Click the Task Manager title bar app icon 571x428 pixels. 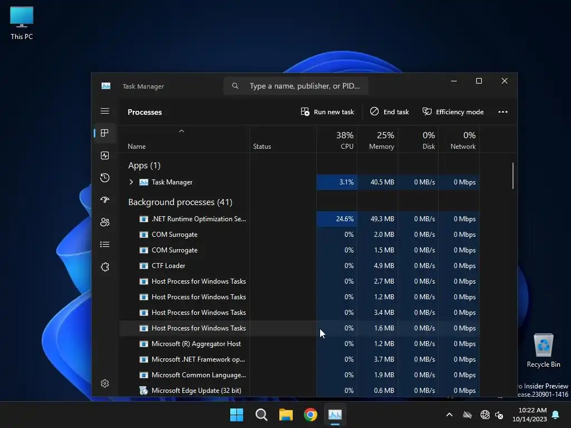[106, 86]
